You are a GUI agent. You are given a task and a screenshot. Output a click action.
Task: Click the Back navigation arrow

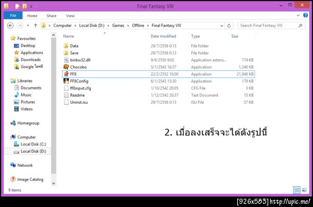click(10, 26)
